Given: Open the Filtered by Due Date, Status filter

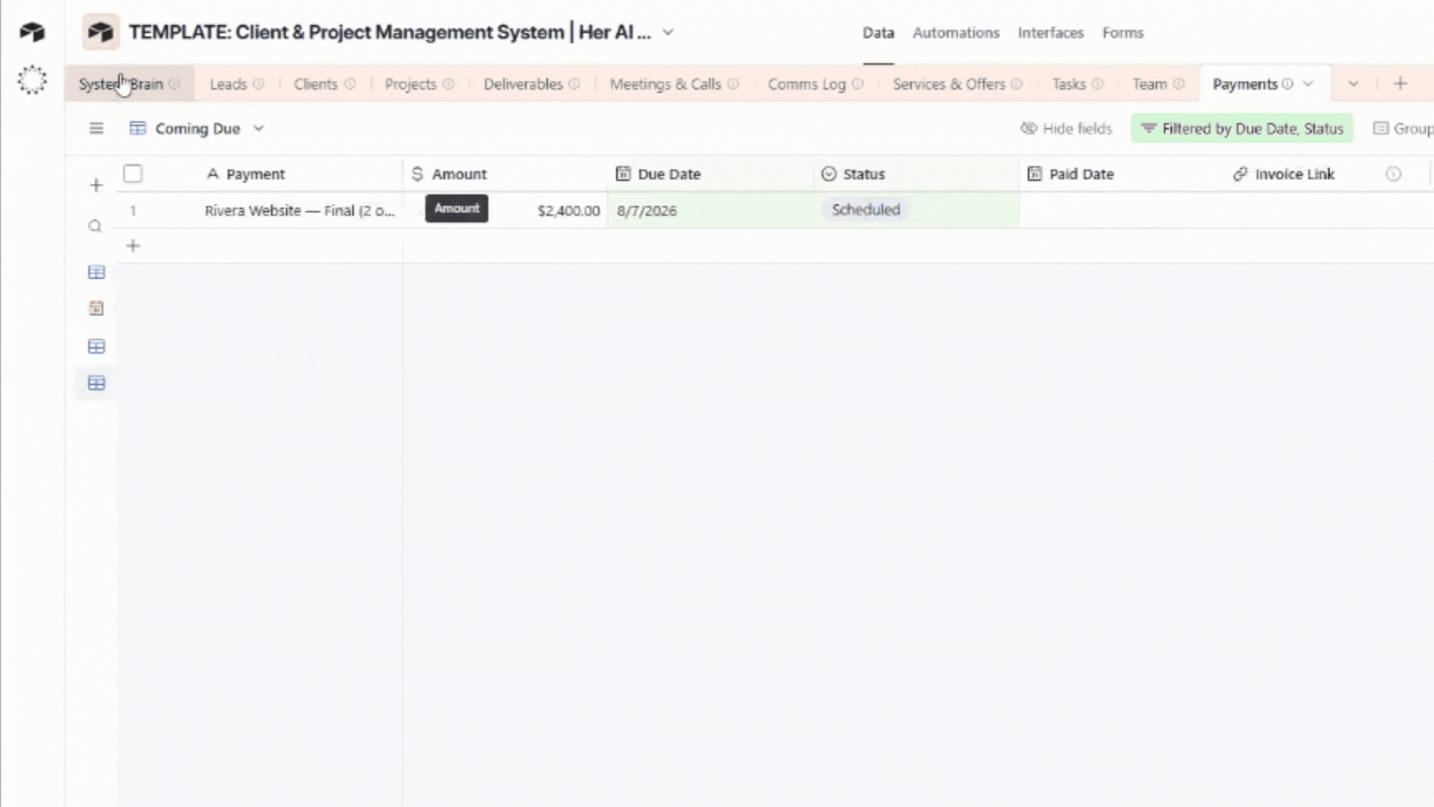Looking at the screenshot, I should click(x=1242, y=129).
